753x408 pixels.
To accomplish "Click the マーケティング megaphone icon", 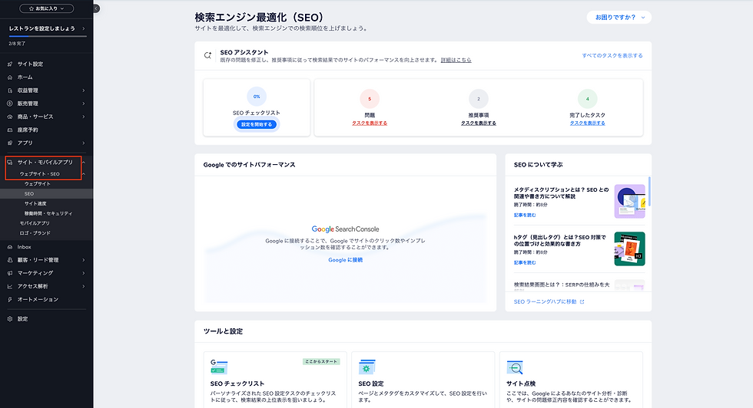I will [x=9, y=273].
